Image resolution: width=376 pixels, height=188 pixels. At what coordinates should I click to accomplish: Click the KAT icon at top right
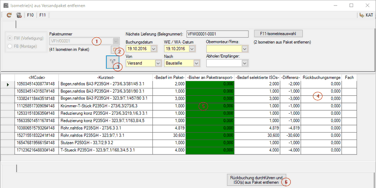click(x=366, y=15)
